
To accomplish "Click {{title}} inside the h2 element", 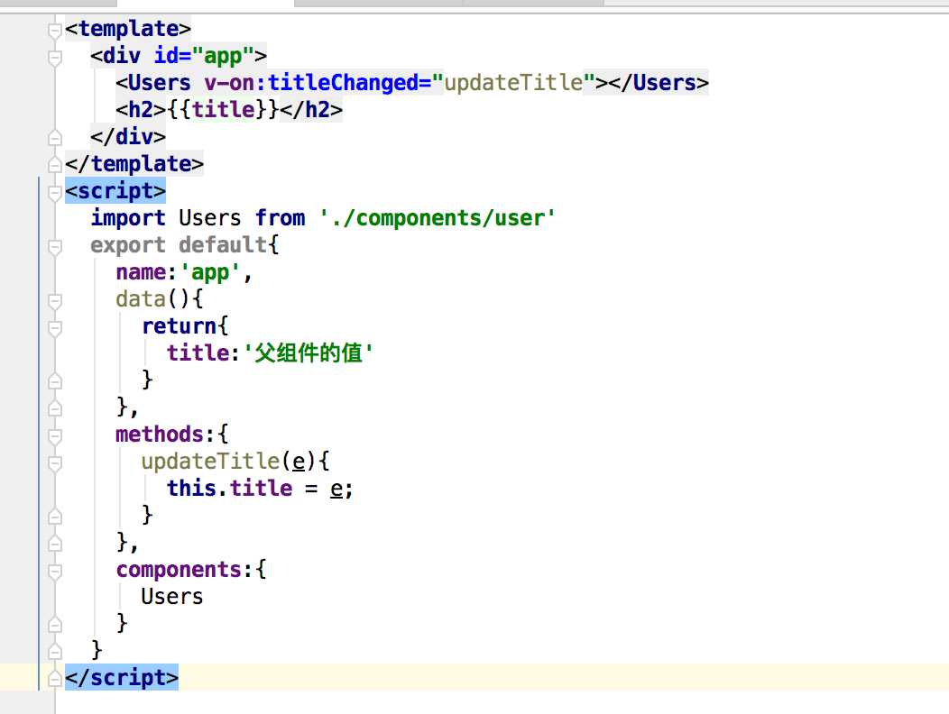I will tap(223, 109).
